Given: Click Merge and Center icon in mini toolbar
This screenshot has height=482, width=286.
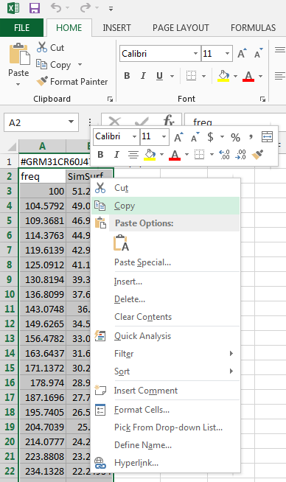Looking at the screenshot, I should [x=267, y=137].
